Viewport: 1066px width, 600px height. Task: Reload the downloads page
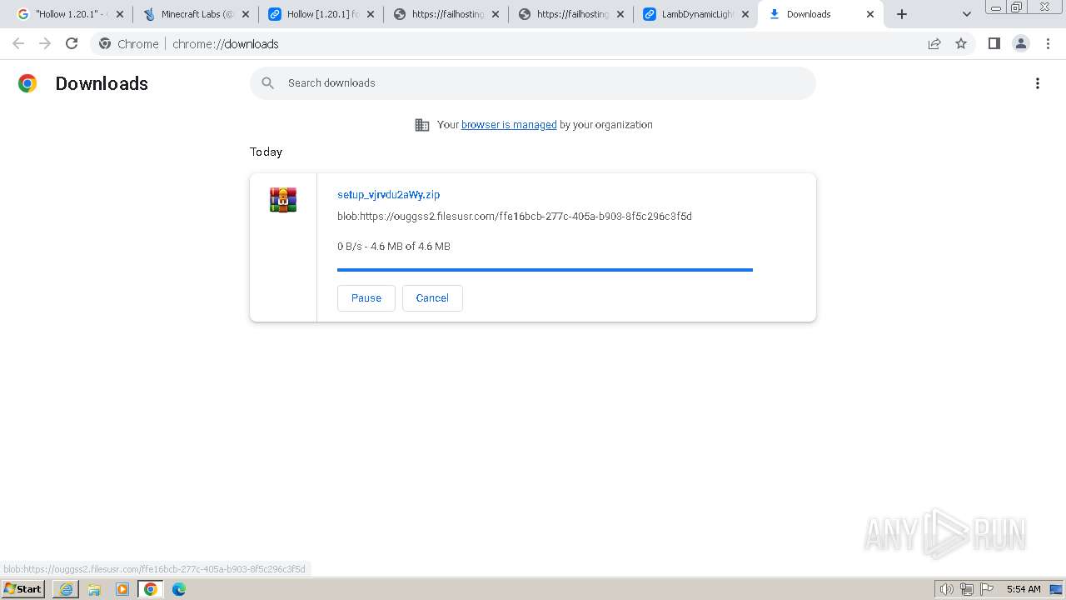(x=72, y=43)
